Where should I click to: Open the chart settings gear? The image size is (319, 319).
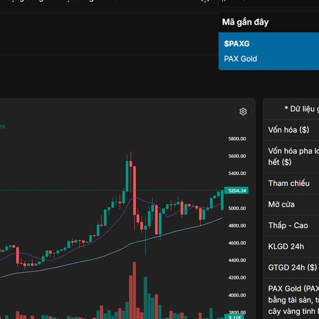pos(243,111)
